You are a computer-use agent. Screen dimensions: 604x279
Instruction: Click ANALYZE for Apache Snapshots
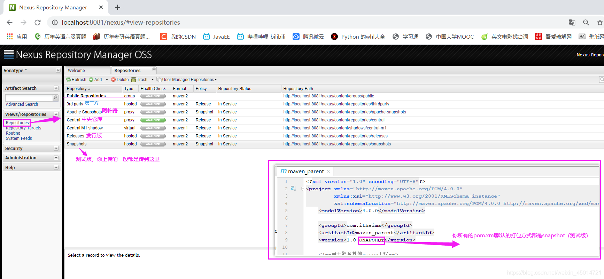(x=153, y=112)
